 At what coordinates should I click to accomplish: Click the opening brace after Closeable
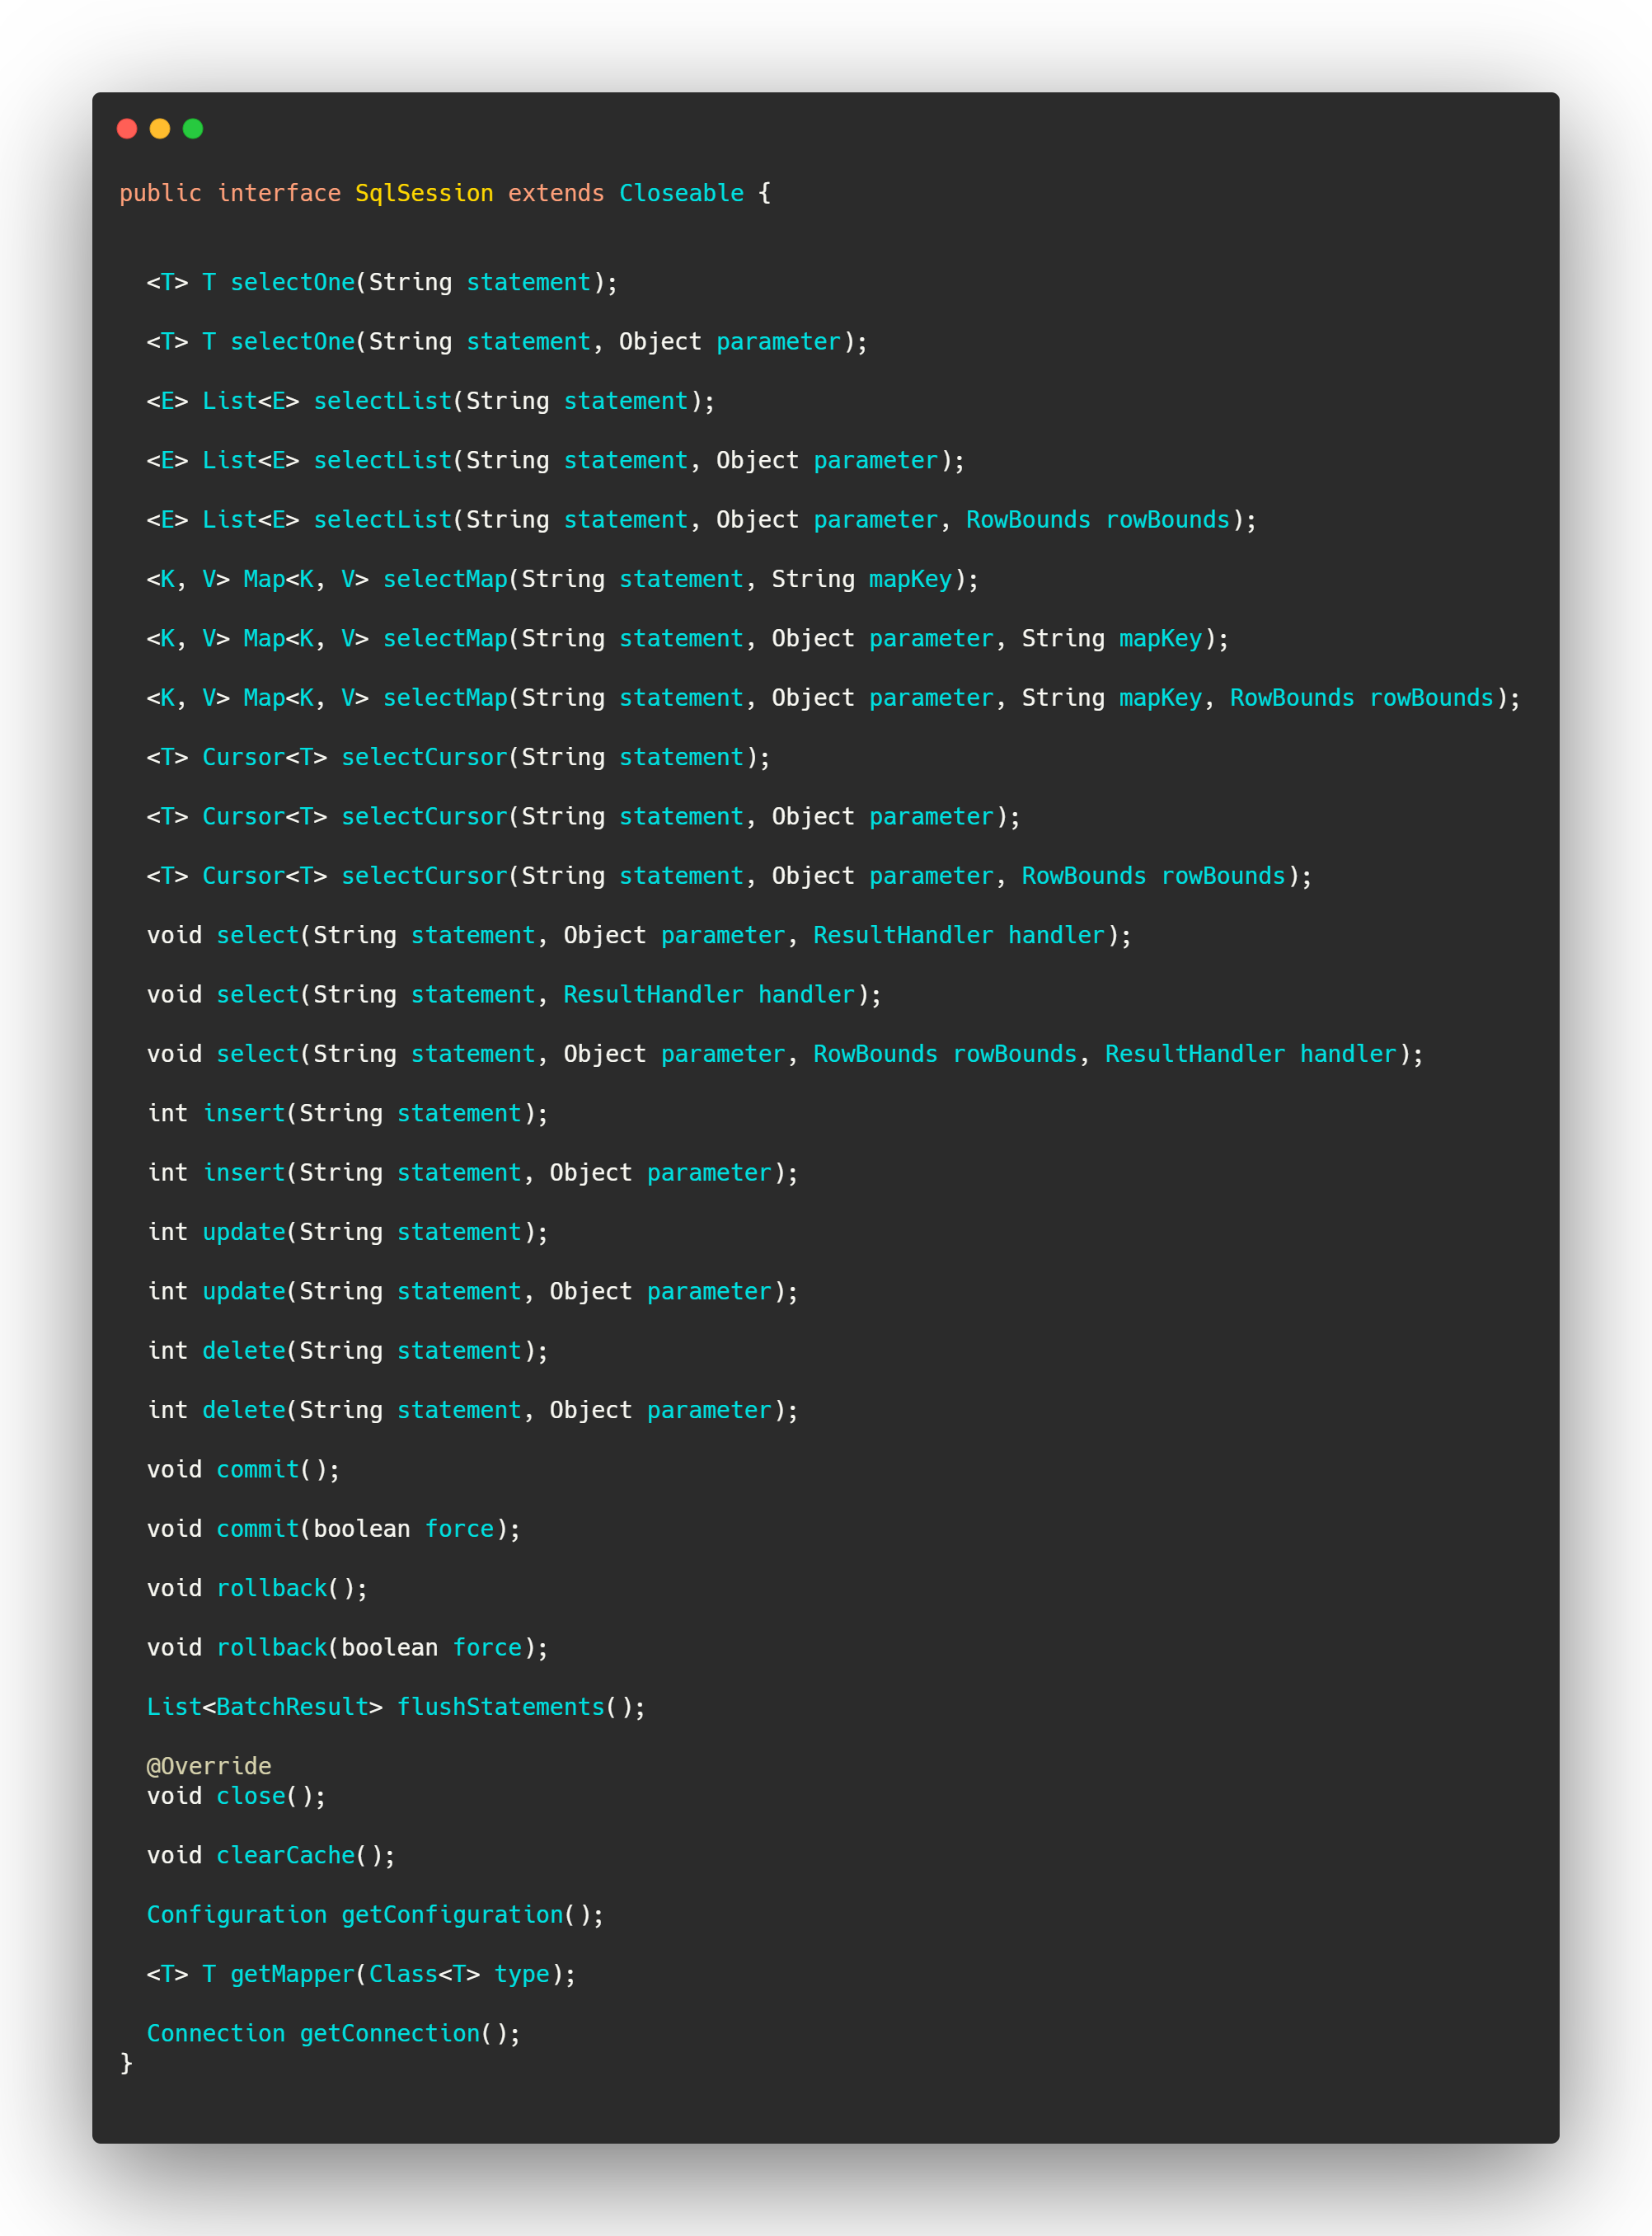coord(765,193)
